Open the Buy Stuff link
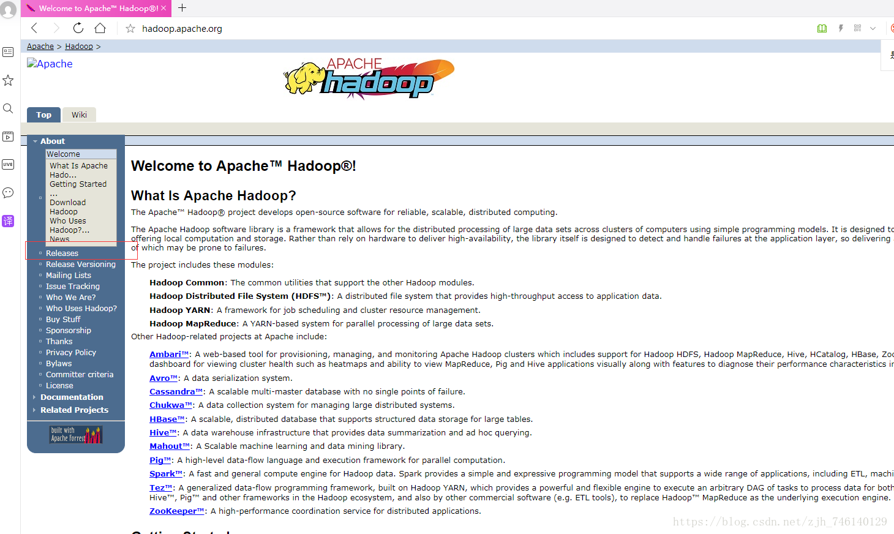Viewport: 894px width, 534px height. click(x=63, y=319)
